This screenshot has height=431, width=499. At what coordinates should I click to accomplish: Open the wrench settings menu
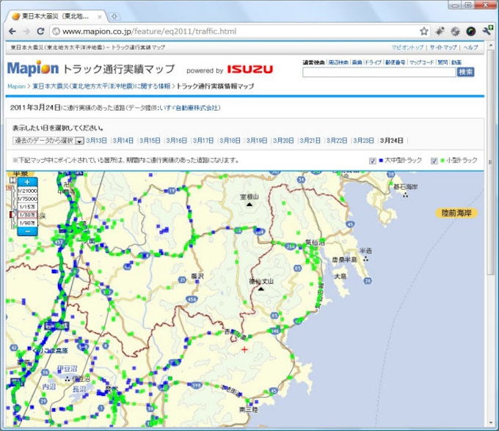tap(487, 31)
